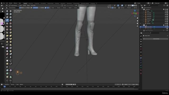Adjust brush Strength slider
This screenshot has height=95, width=169.
pyautogui.click(x=39, y=8)
